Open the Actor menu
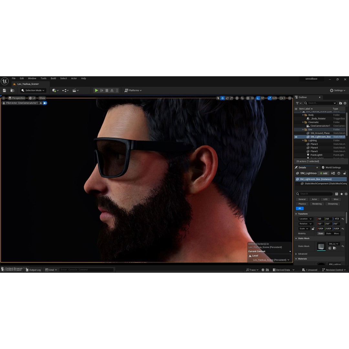This screenshot has width=349, height=349. pyautogui.click(x=74, y=78)
